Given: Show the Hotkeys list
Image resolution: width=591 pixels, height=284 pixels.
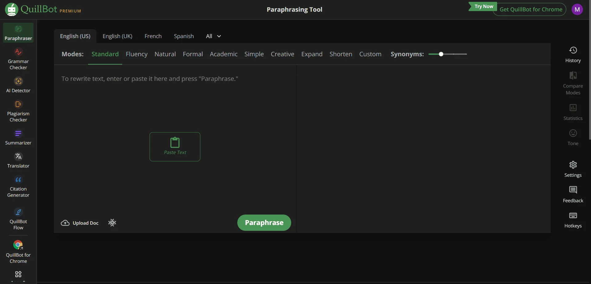Looking at the screenshot, I should tap(573, 220).
